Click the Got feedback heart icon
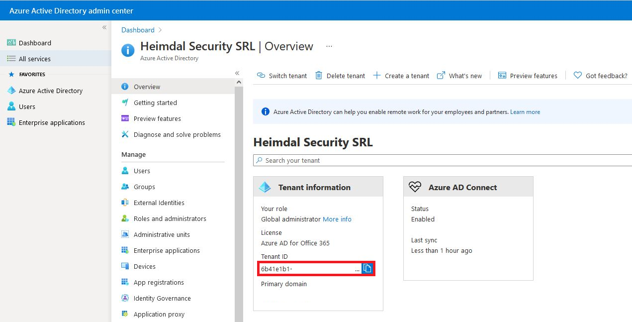The image size is (632, 322). 577,76
